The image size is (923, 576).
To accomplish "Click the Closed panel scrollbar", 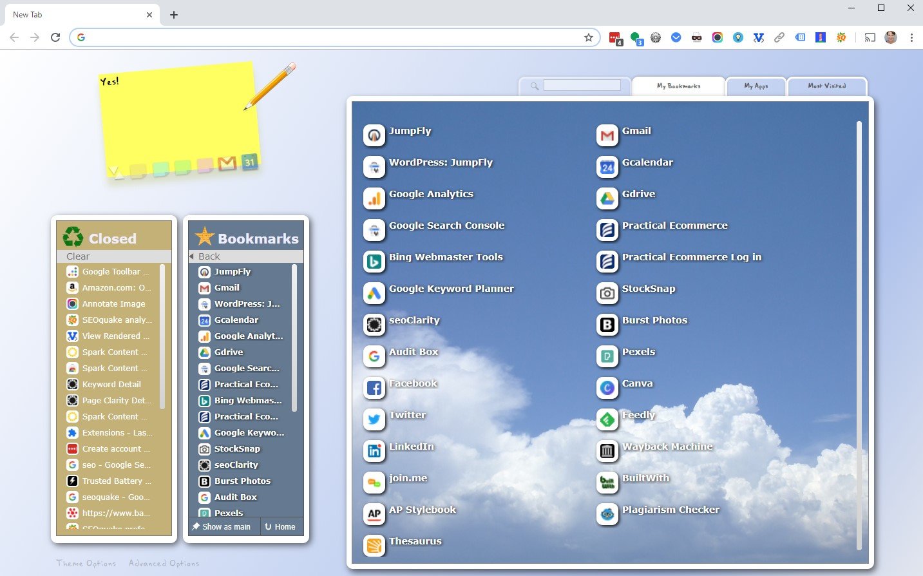I will 162,336.
